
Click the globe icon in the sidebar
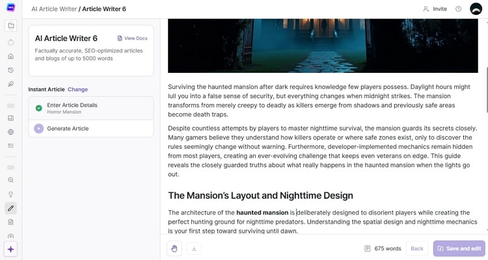[10, 132]
